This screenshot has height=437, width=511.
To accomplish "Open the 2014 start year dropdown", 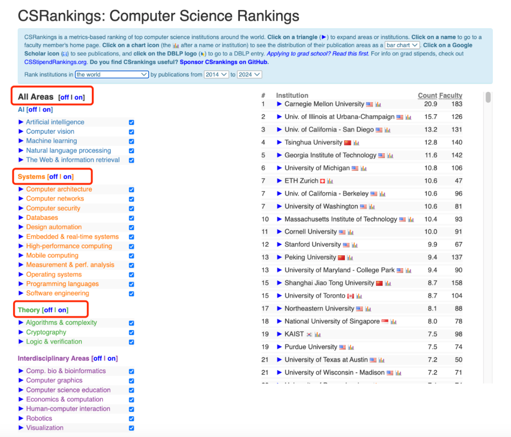I will coord(216,75).
